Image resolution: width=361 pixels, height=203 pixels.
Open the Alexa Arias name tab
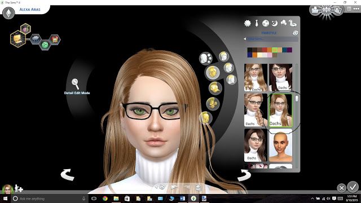(x=30, y=10)
